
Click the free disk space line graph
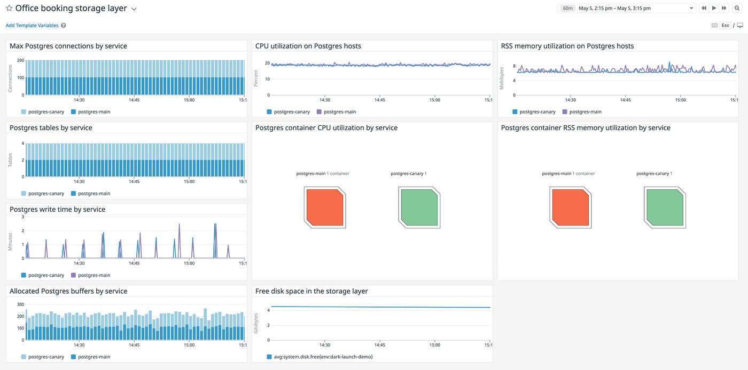point(380,323)
